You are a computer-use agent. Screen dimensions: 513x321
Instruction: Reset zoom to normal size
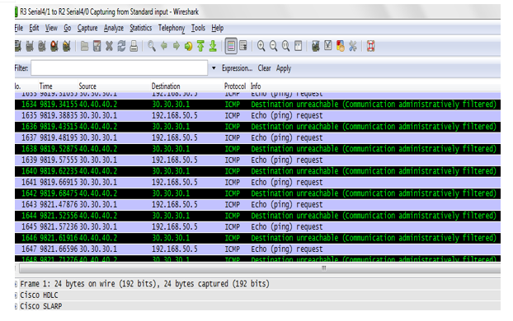(x=285, y=46)
